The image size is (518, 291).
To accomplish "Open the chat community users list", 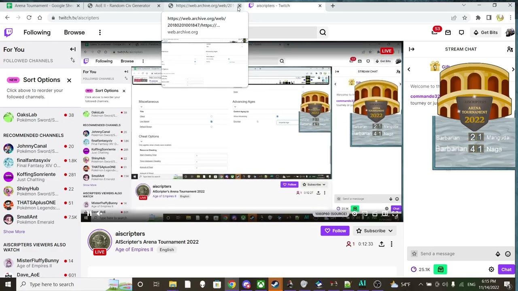I will click(x=510, y=49).
